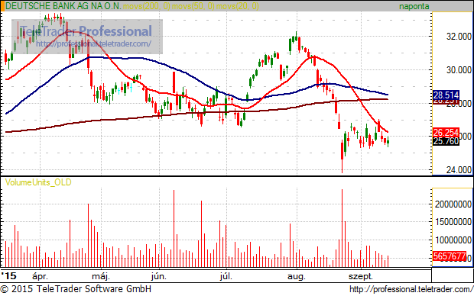This screenshot has width=474, height=296.
Task: Click the 2015 TeleTrader Software GmbH copyright text
Action: [x=76, y=289]
